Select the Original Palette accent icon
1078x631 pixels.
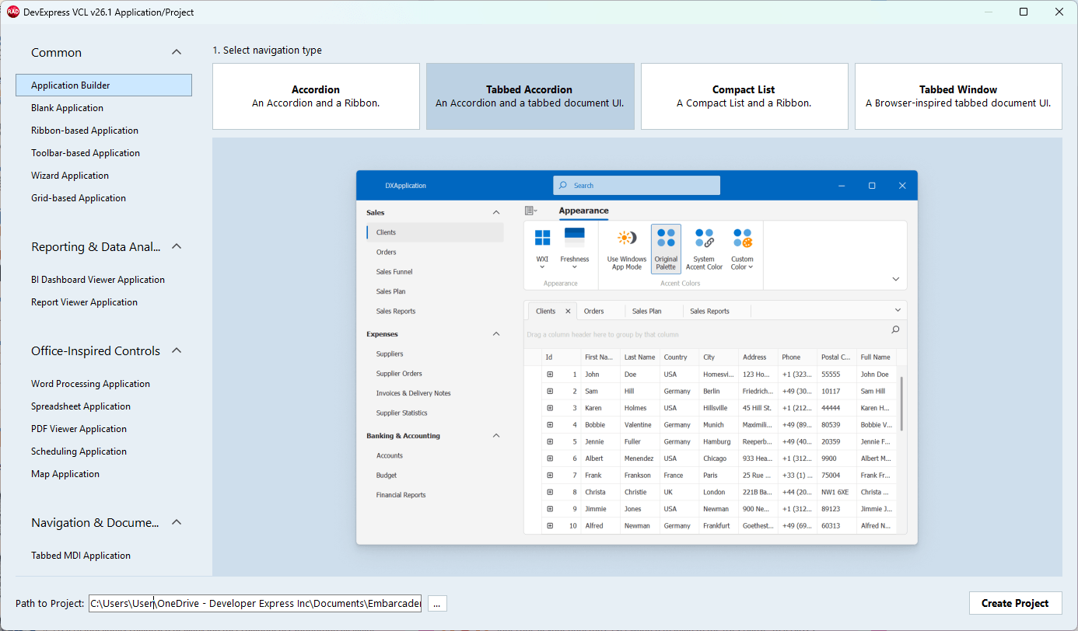[666, 238]
